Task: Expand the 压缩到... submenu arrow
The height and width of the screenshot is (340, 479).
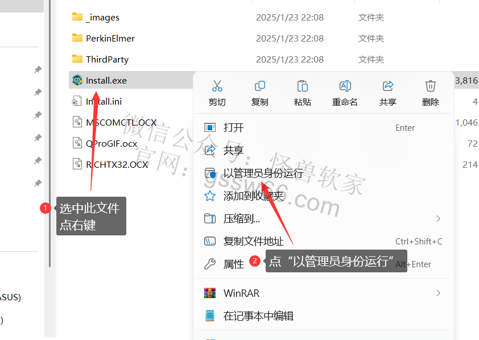Action: coord(439,219)
